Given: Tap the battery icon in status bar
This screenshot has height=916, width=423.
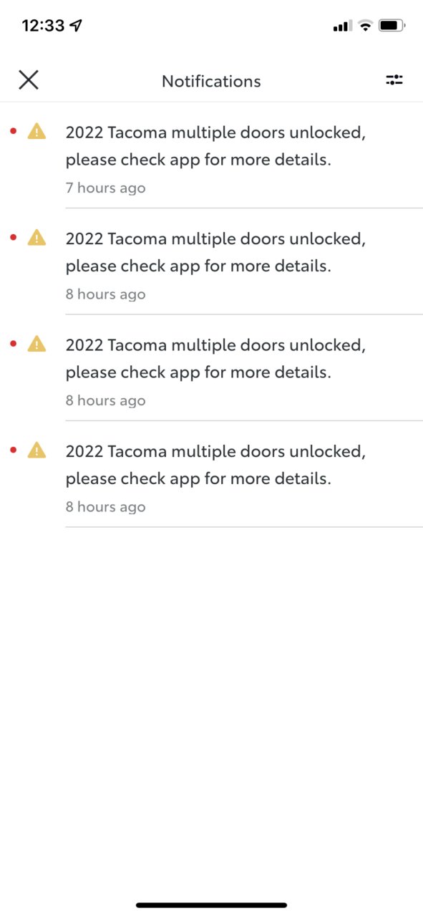Looking at the screenshot, I should pyautogui.click(x=392, y=26).
